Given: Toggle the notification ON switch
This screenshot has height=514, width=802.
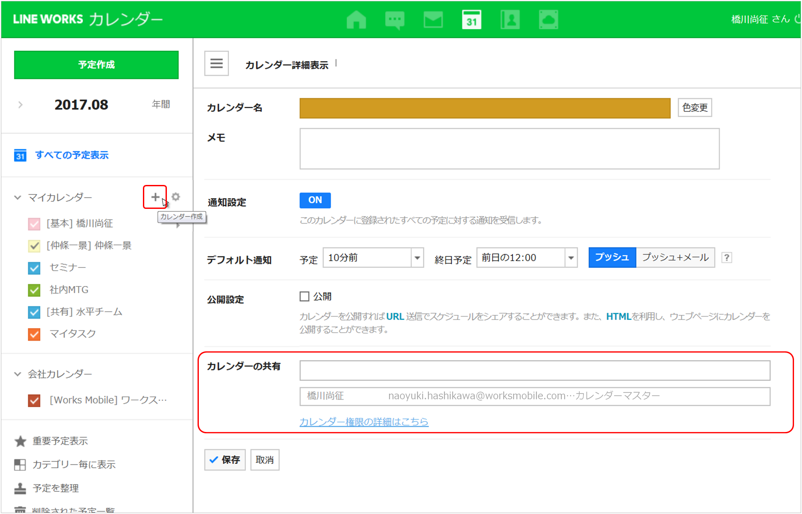Looking at the screenshot, I should click(315, 200).
